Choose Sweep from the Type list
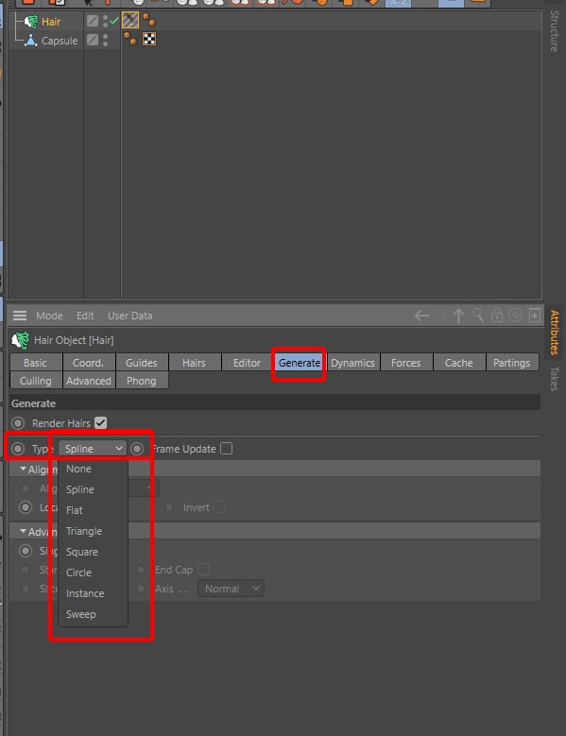Image resolution: width=566 pixels, height=736 pixels. click(93, 614)
